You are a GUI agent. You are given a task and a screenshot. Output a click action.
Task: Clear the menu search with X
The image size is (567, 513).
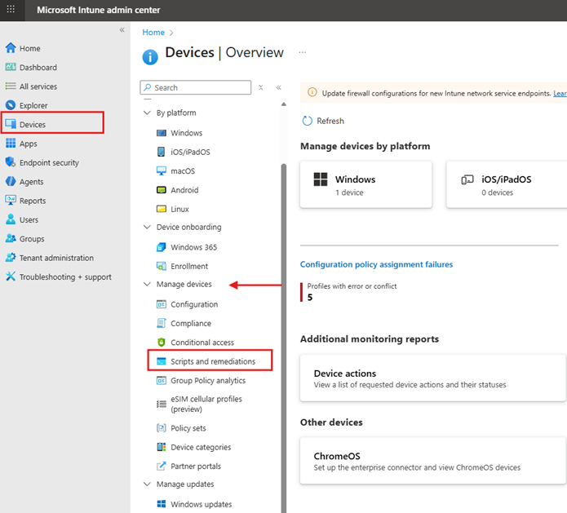[261, 87]
